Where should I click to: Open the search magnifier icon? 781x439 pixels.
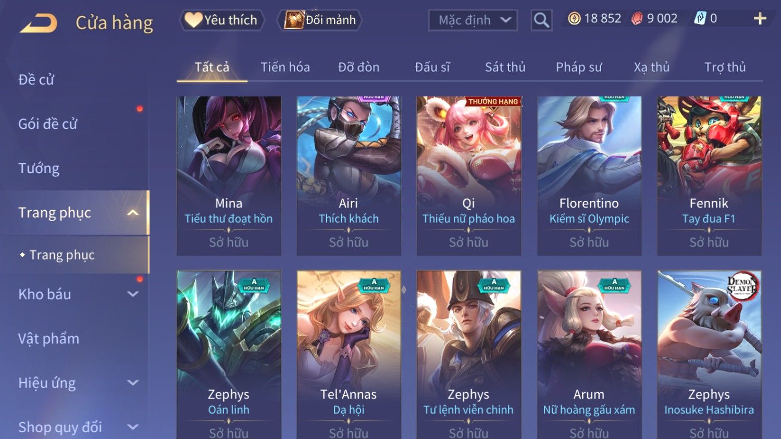click(x=541, y=20)
